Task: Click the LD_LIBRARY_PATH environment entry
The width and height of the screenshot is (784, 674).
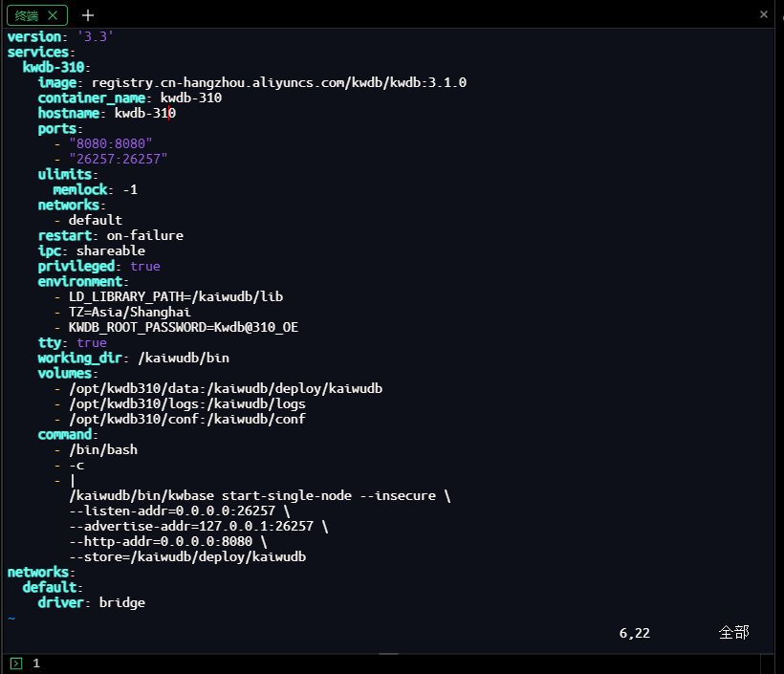Action: pyautogui.click(x=176, y=297)
